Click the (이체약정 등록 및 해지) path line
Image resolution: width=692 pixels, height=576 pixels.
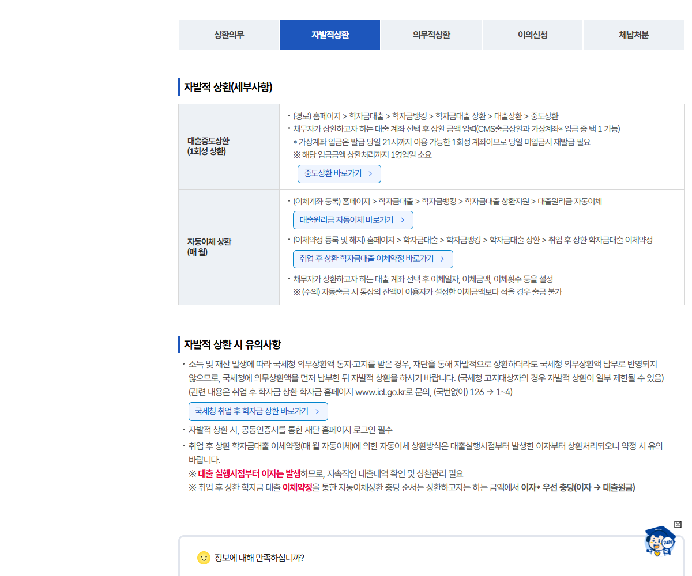tap(473, 240)
